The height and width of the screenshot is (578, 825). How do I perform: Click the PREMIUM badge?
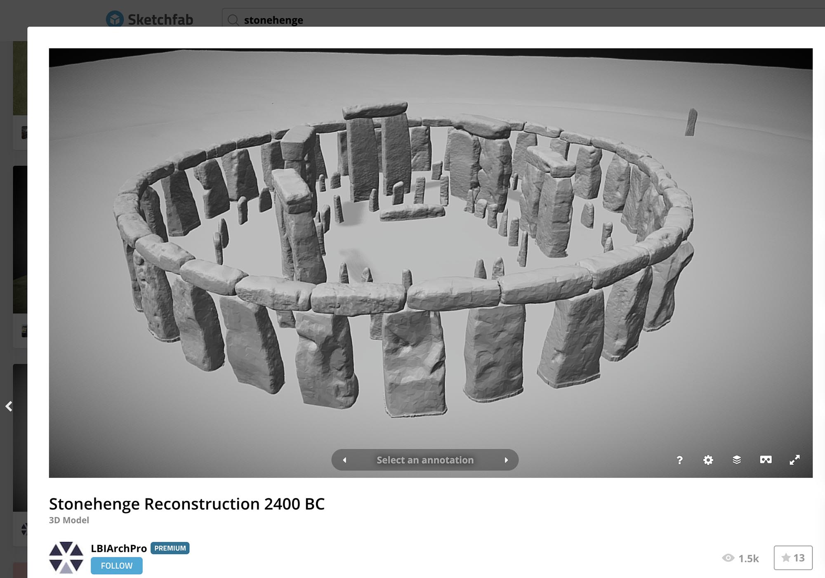(x=170, y=548)
